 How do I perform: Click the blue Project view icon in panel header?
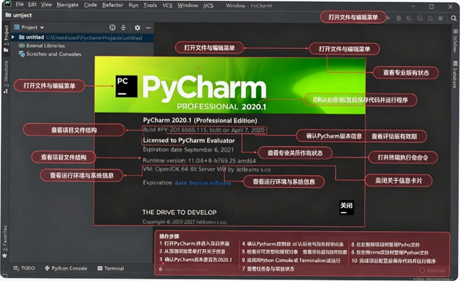(17, 27)
